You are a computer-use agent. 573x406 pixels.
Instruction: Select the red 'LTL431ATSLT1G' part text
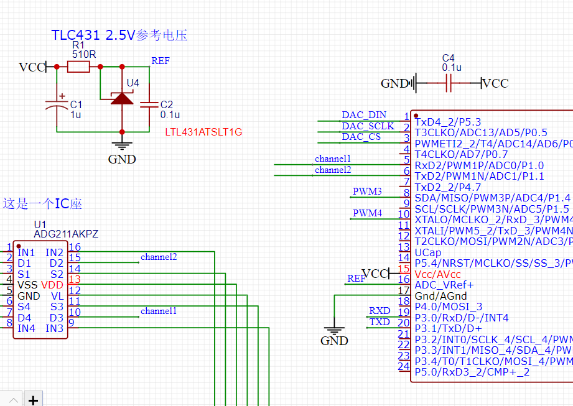pos(203,132)
